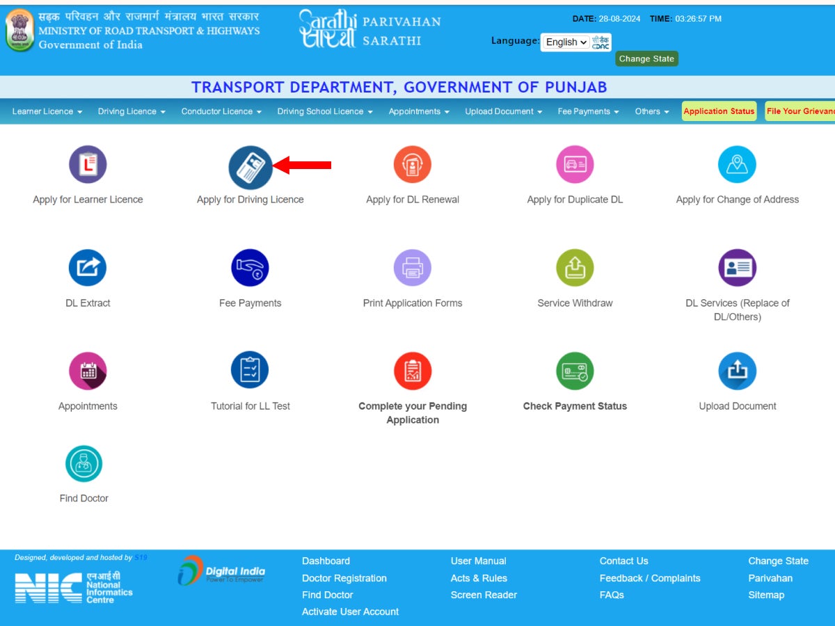Open the Apply for Driving Licence icon
Viewport: 835px width, 626px height.
pyautogui.click(x=250, y=167)
